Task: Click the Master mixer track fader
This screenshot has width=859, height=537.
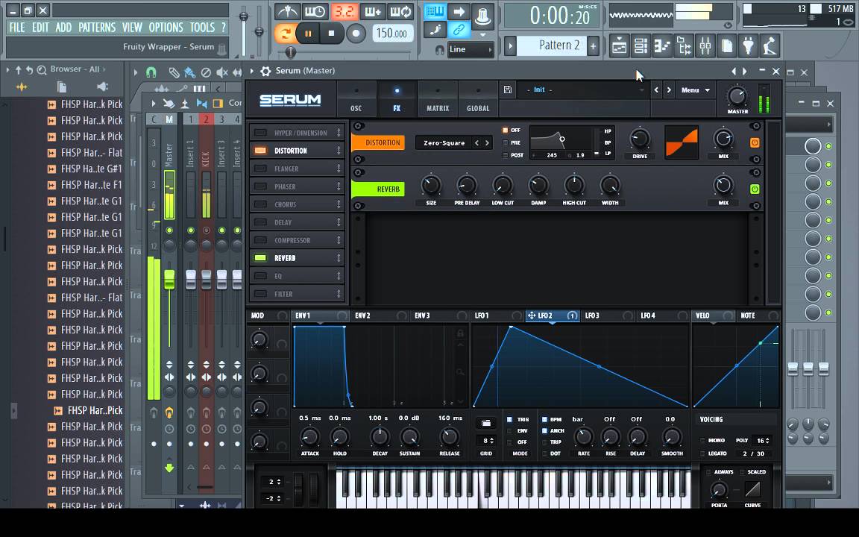Action: pos(169,280)
